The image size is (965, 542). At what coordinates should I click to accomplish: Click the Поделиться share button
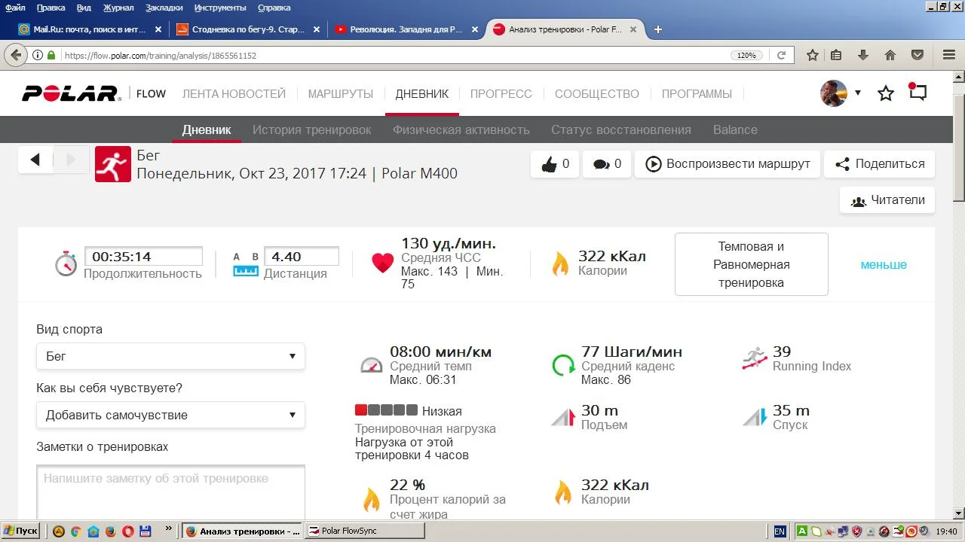(x=880, y=164)
